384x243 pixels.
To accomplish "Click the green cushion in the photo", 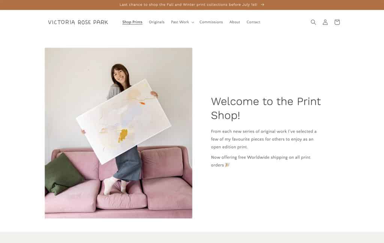I will [63, 174].
